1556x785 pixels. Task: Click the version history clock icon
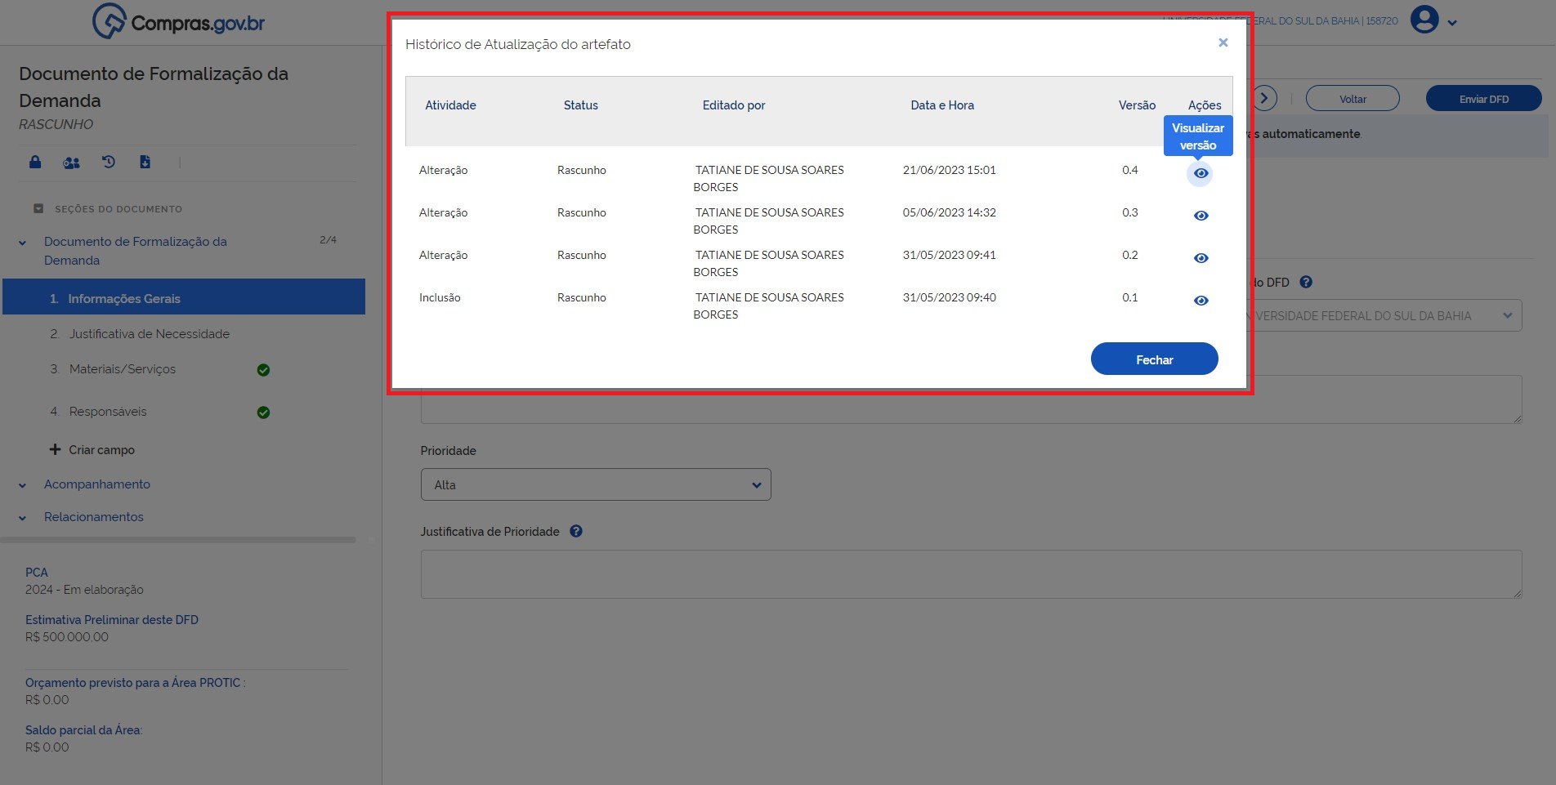[x=109, y=162]
